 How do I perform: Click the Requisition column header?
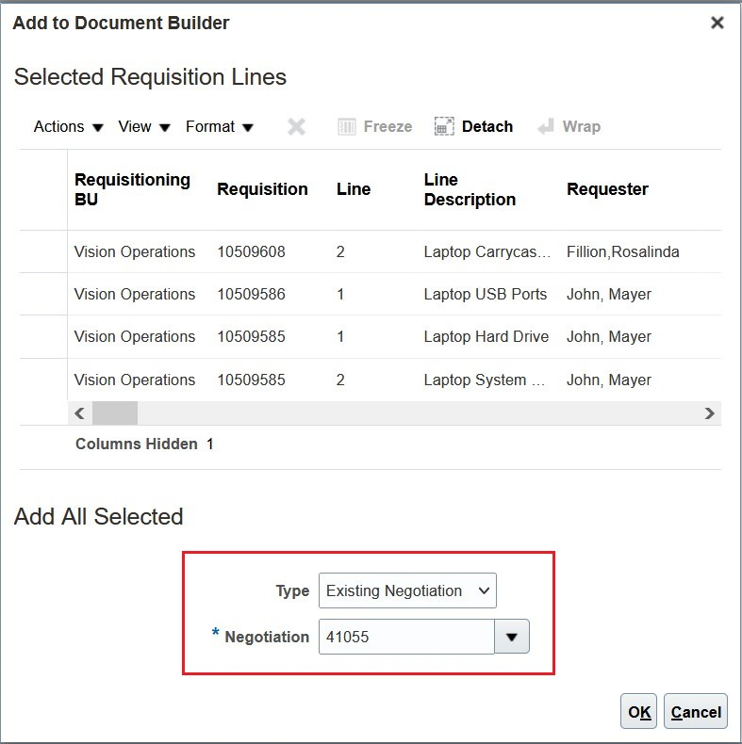point(262,189)
